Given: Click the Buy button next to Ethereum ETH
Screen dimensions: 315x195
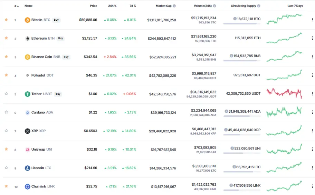Looking at the screenshot, I should tap(60, 38).
